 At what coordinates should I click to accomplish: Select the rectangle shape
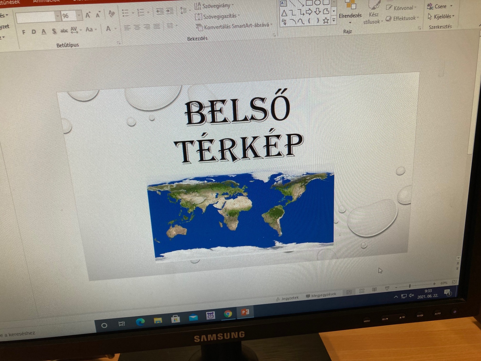click(309, 3)
